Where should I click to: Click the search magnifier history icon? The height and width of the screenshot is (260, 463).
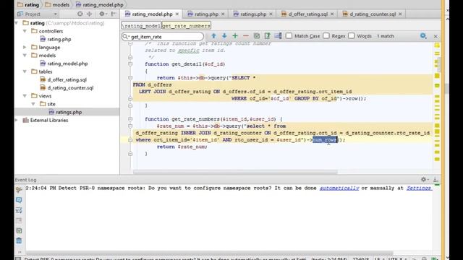pos(126,37)
